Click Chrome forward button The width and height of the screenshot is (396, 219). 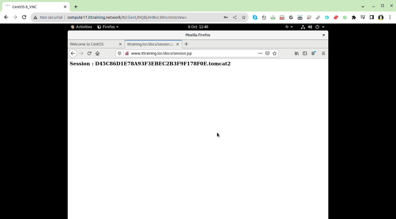point(15,17)
